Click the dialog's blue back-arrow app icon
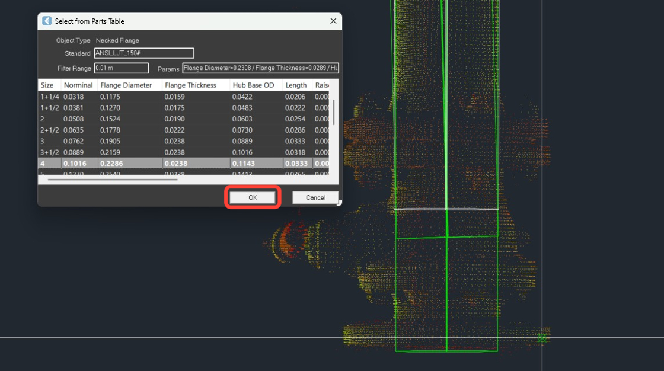 [47, 21]
